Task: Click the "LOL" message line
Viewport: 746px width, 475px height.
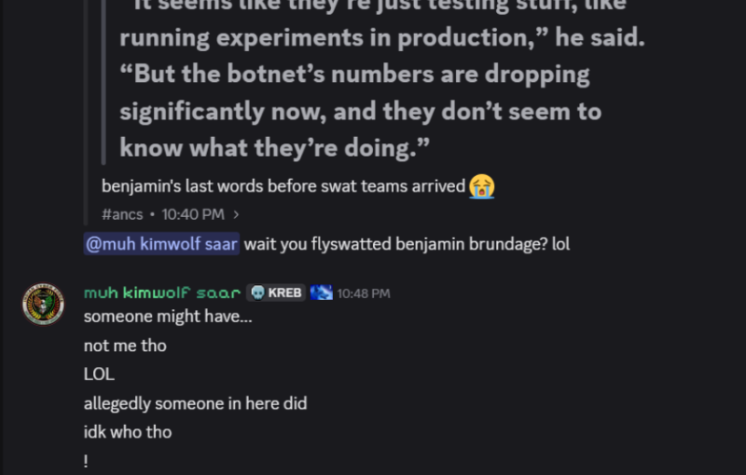Action: (x=99, y=374)
